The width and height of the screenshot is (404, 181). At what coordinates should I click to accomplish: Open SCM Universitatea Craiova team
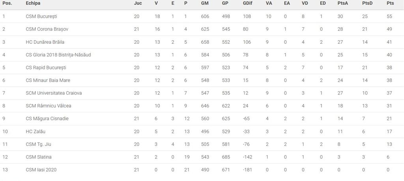pyautogui.click(x=54, y=93)
